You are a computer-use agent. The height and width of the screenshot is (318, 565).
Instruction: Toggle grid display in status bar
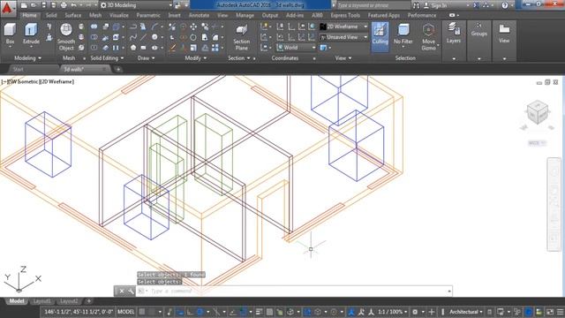[142, 312]
